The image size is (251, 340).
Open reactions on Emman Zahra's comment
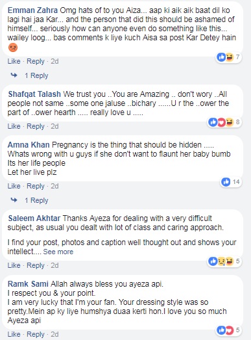pos(228,57)
